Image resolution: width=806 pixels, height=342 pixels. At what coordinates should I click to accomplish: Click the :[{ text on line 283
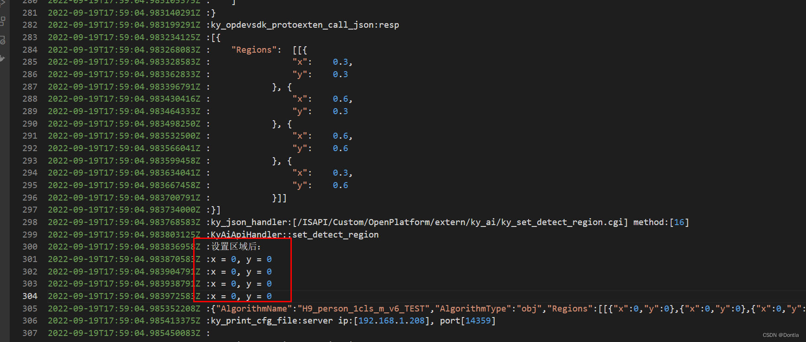(x=214, y=37)
